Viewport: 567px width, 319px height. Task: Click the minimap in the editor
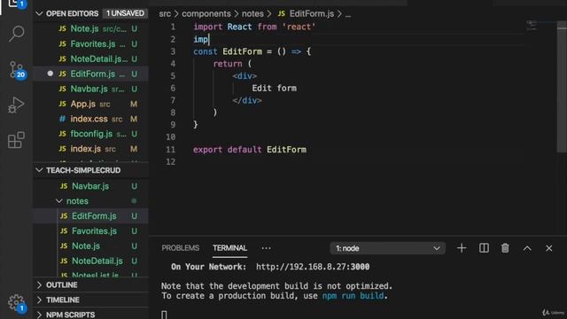(x=532, y=26)
